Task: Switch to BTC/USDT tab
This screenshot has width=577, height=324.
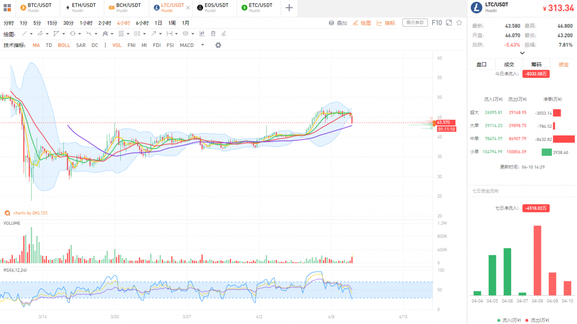Action: (37, 8)
